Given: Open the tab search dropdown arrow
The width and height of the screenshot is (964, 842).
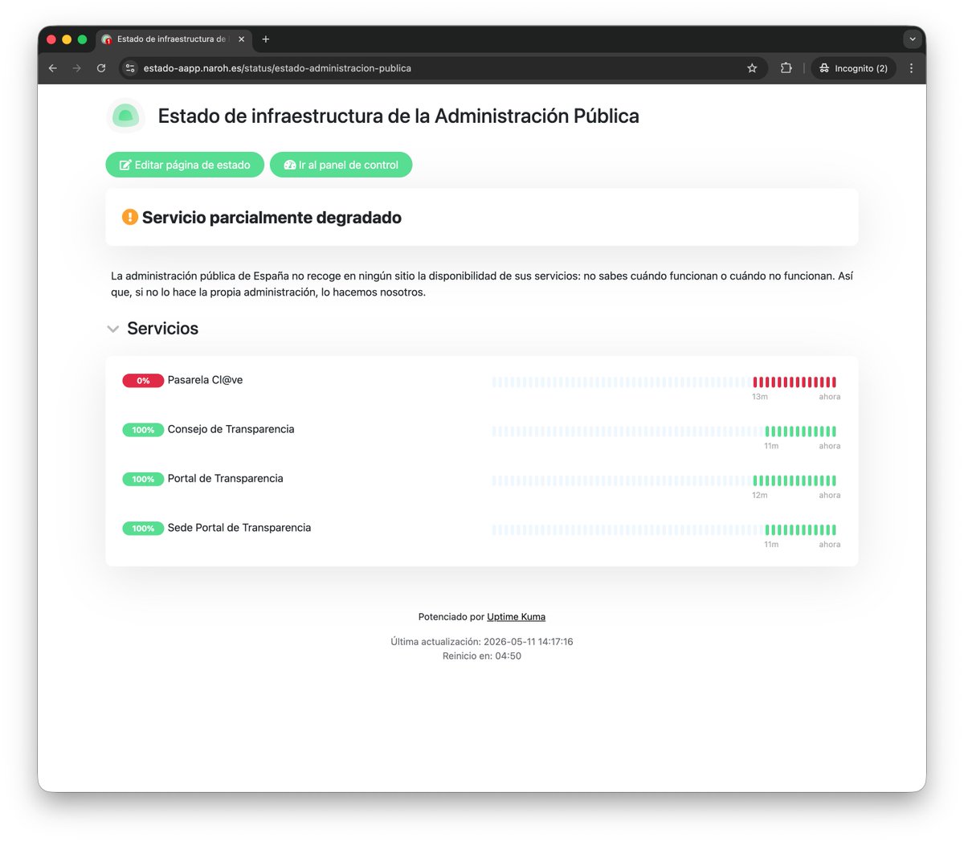Looking at the screenshot, I should pyautogui.click(x=913, y=39).
